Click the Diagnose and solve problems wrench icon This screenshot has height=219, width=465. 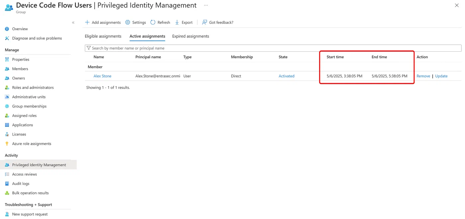[x=7, y=38]
